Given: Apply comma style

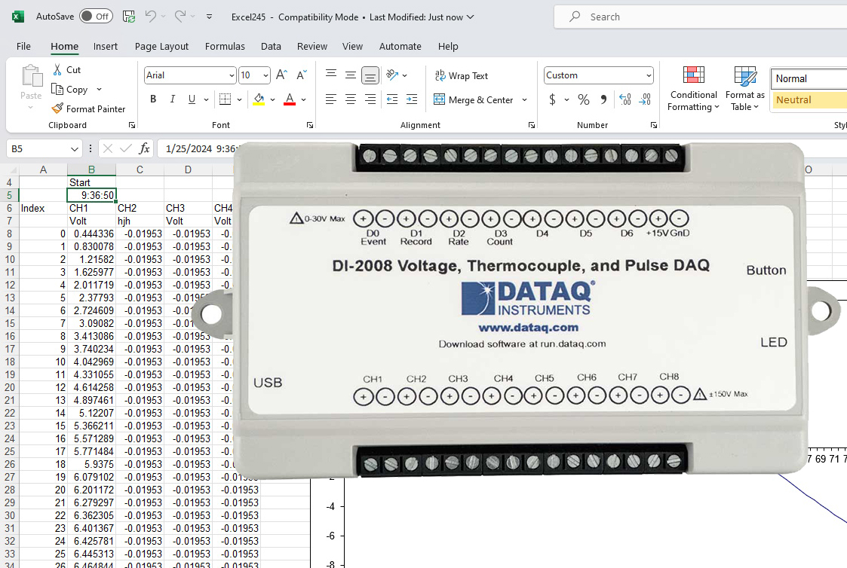Looking at the screenshot, I should pyautogui.click(x=603, y=99).
